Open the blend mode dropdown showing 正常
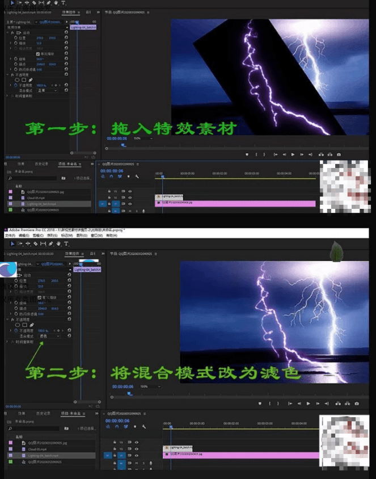The width and height of the screenshot is (376, 479). (48, 90)
